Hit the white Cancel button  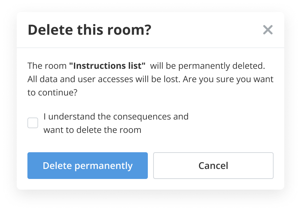coord(213,166)
